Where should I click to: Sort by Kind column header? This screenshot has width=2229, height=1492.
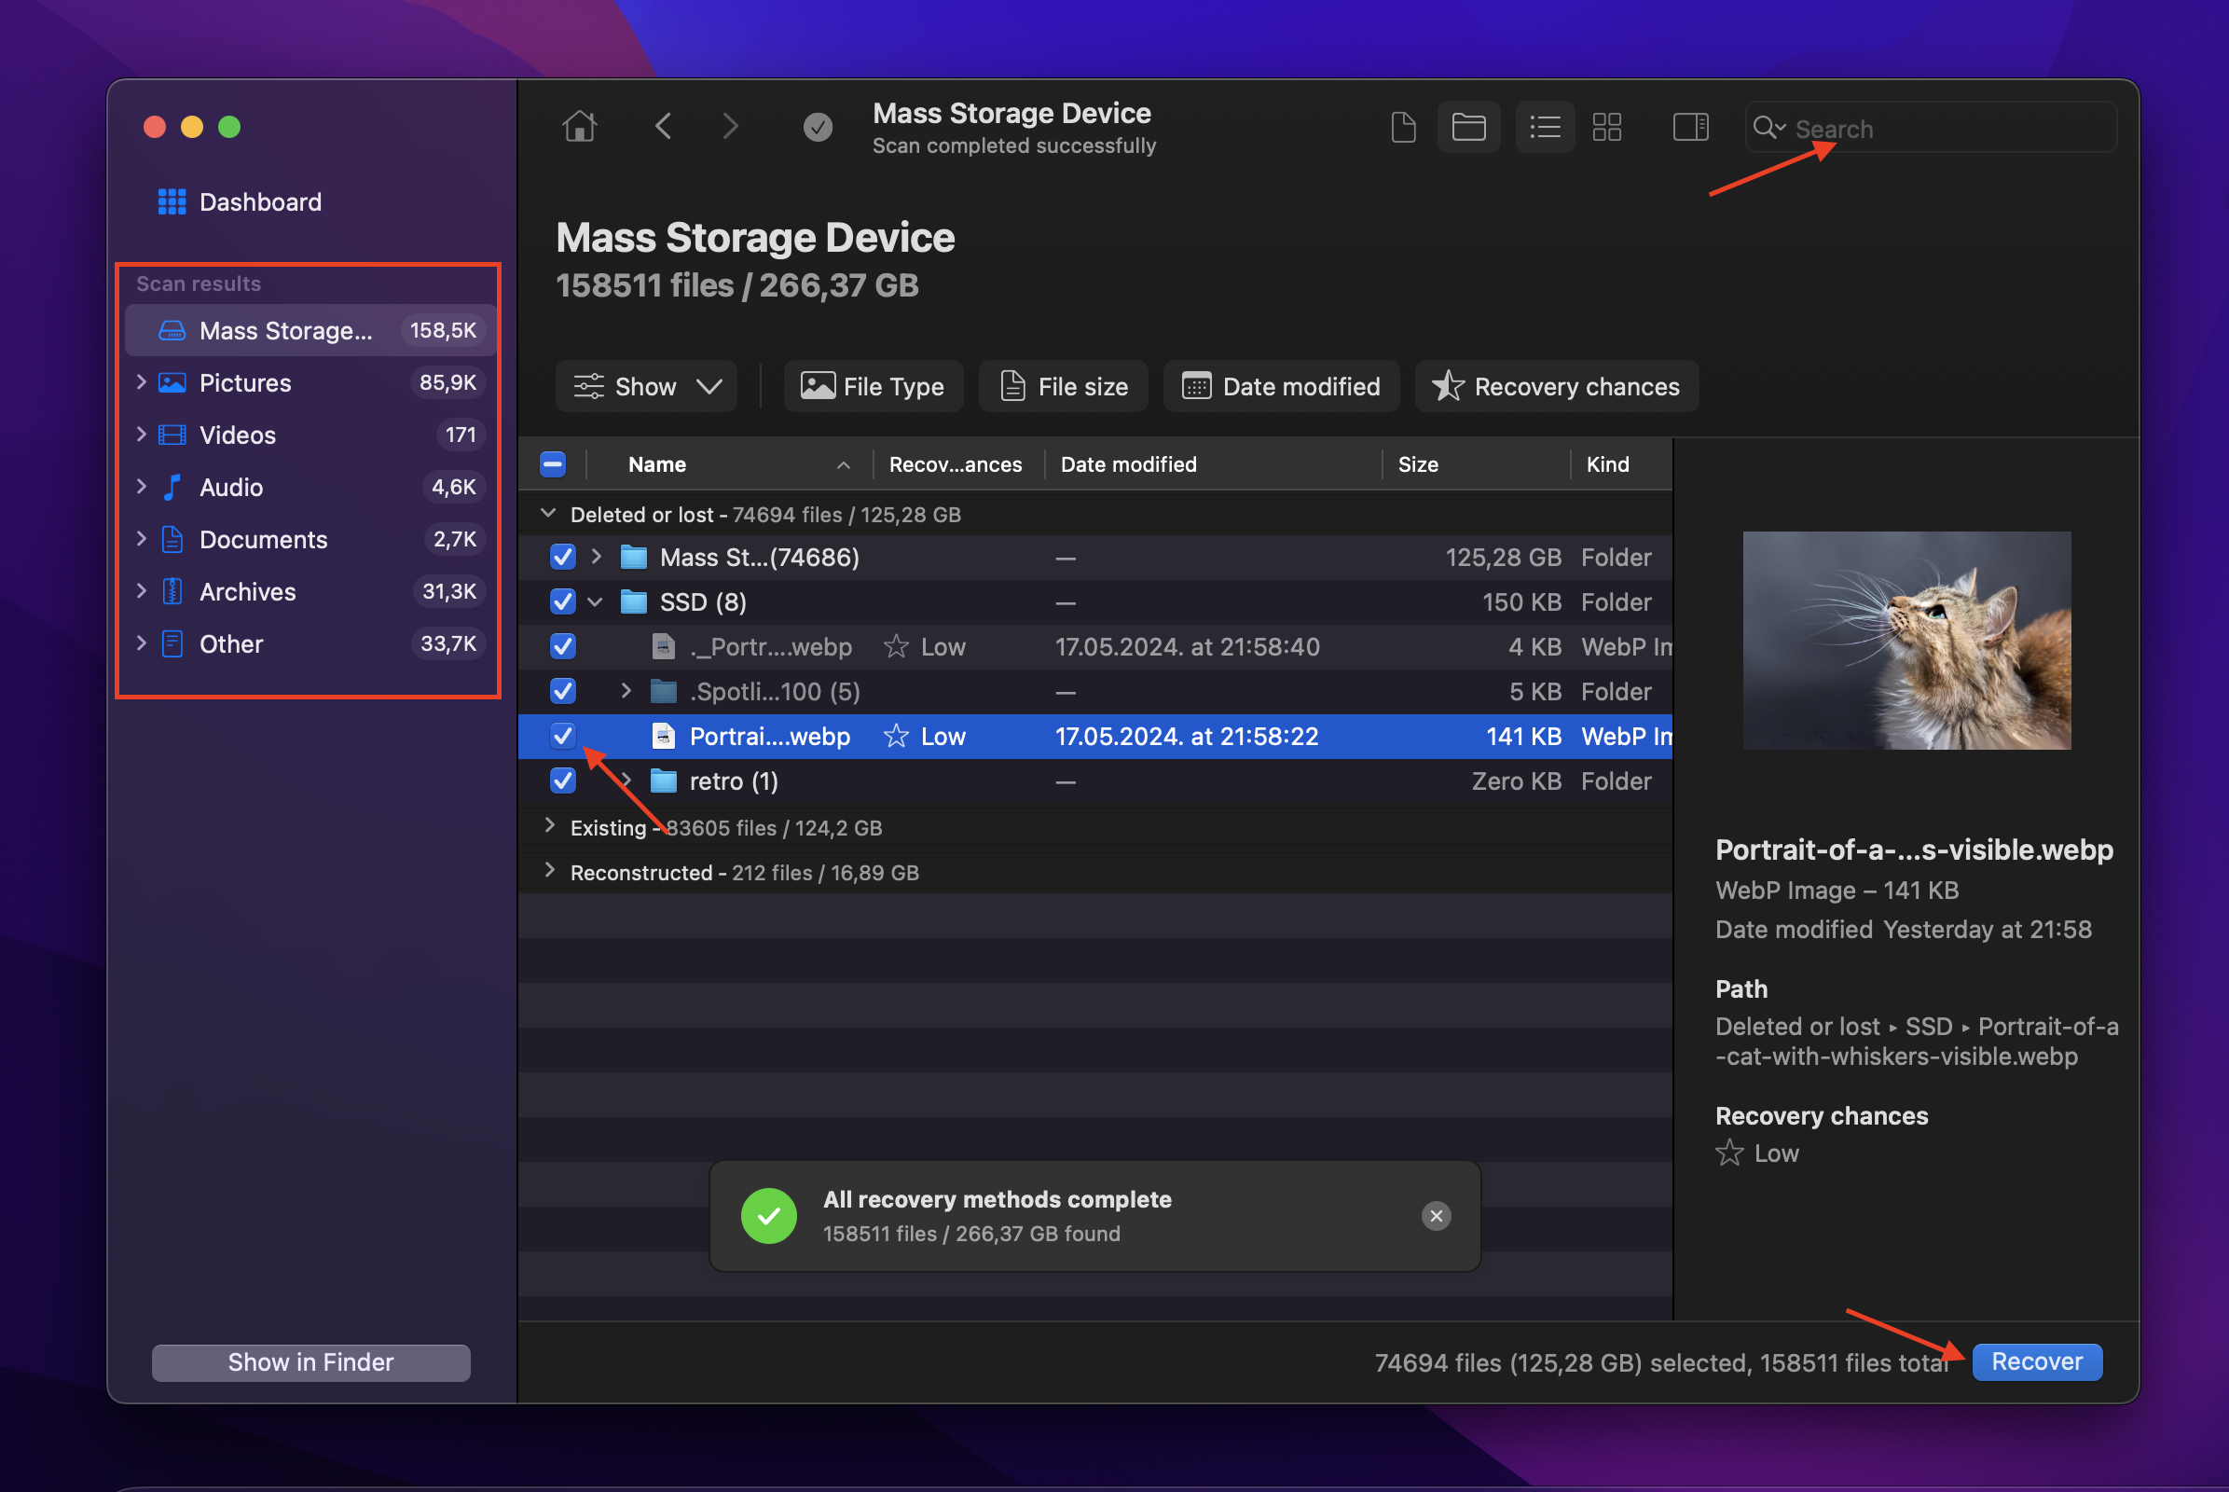click(x=1621, y=464)
